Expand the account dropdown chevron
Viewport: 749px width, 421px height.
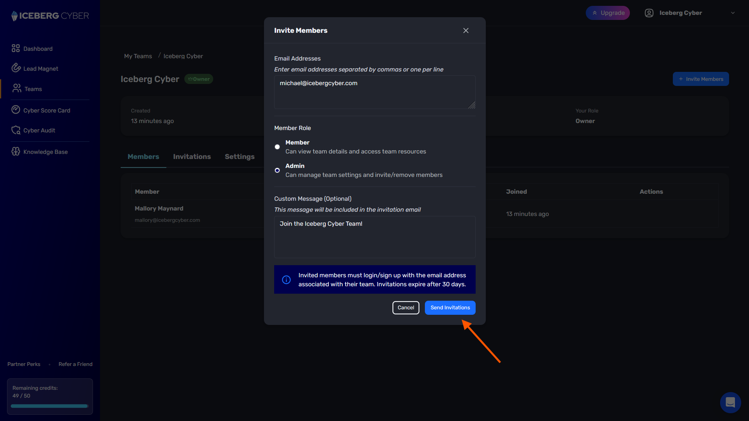(733, 13)
